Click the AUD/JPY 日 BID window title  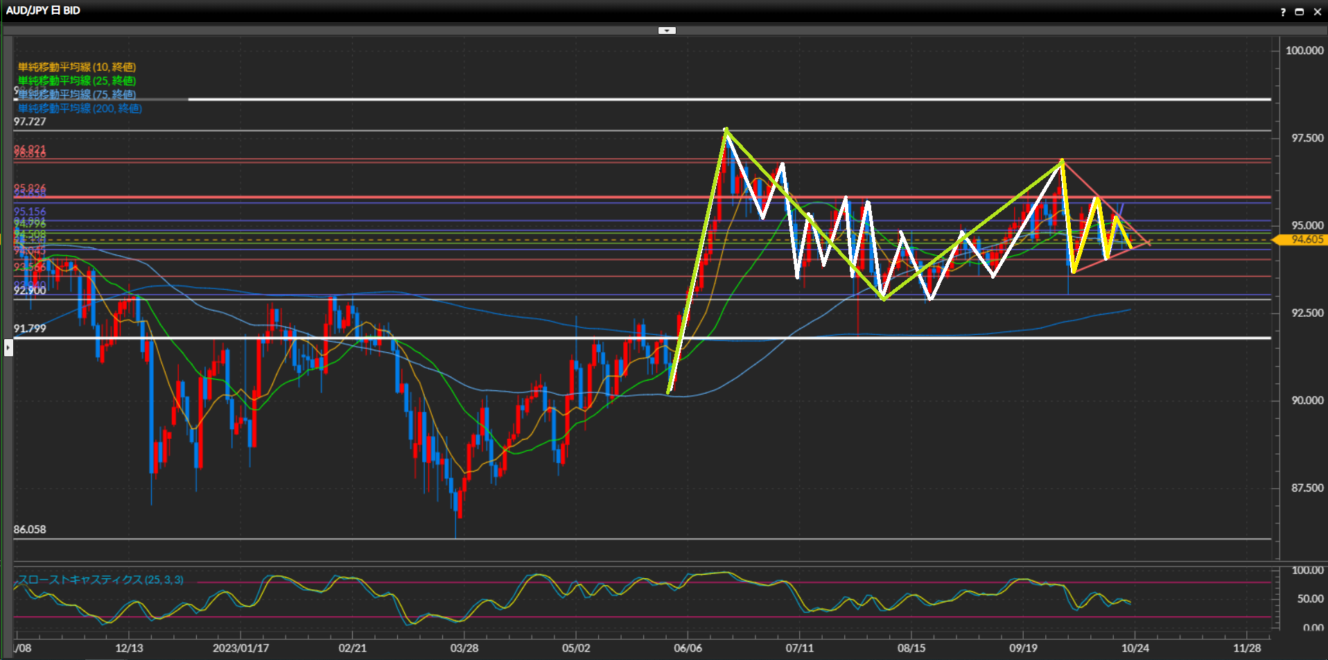click(43, 10)
